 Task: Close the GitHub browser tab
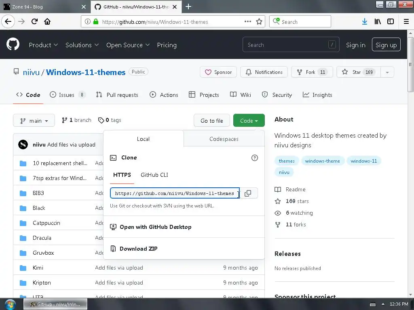pos(175,7)
